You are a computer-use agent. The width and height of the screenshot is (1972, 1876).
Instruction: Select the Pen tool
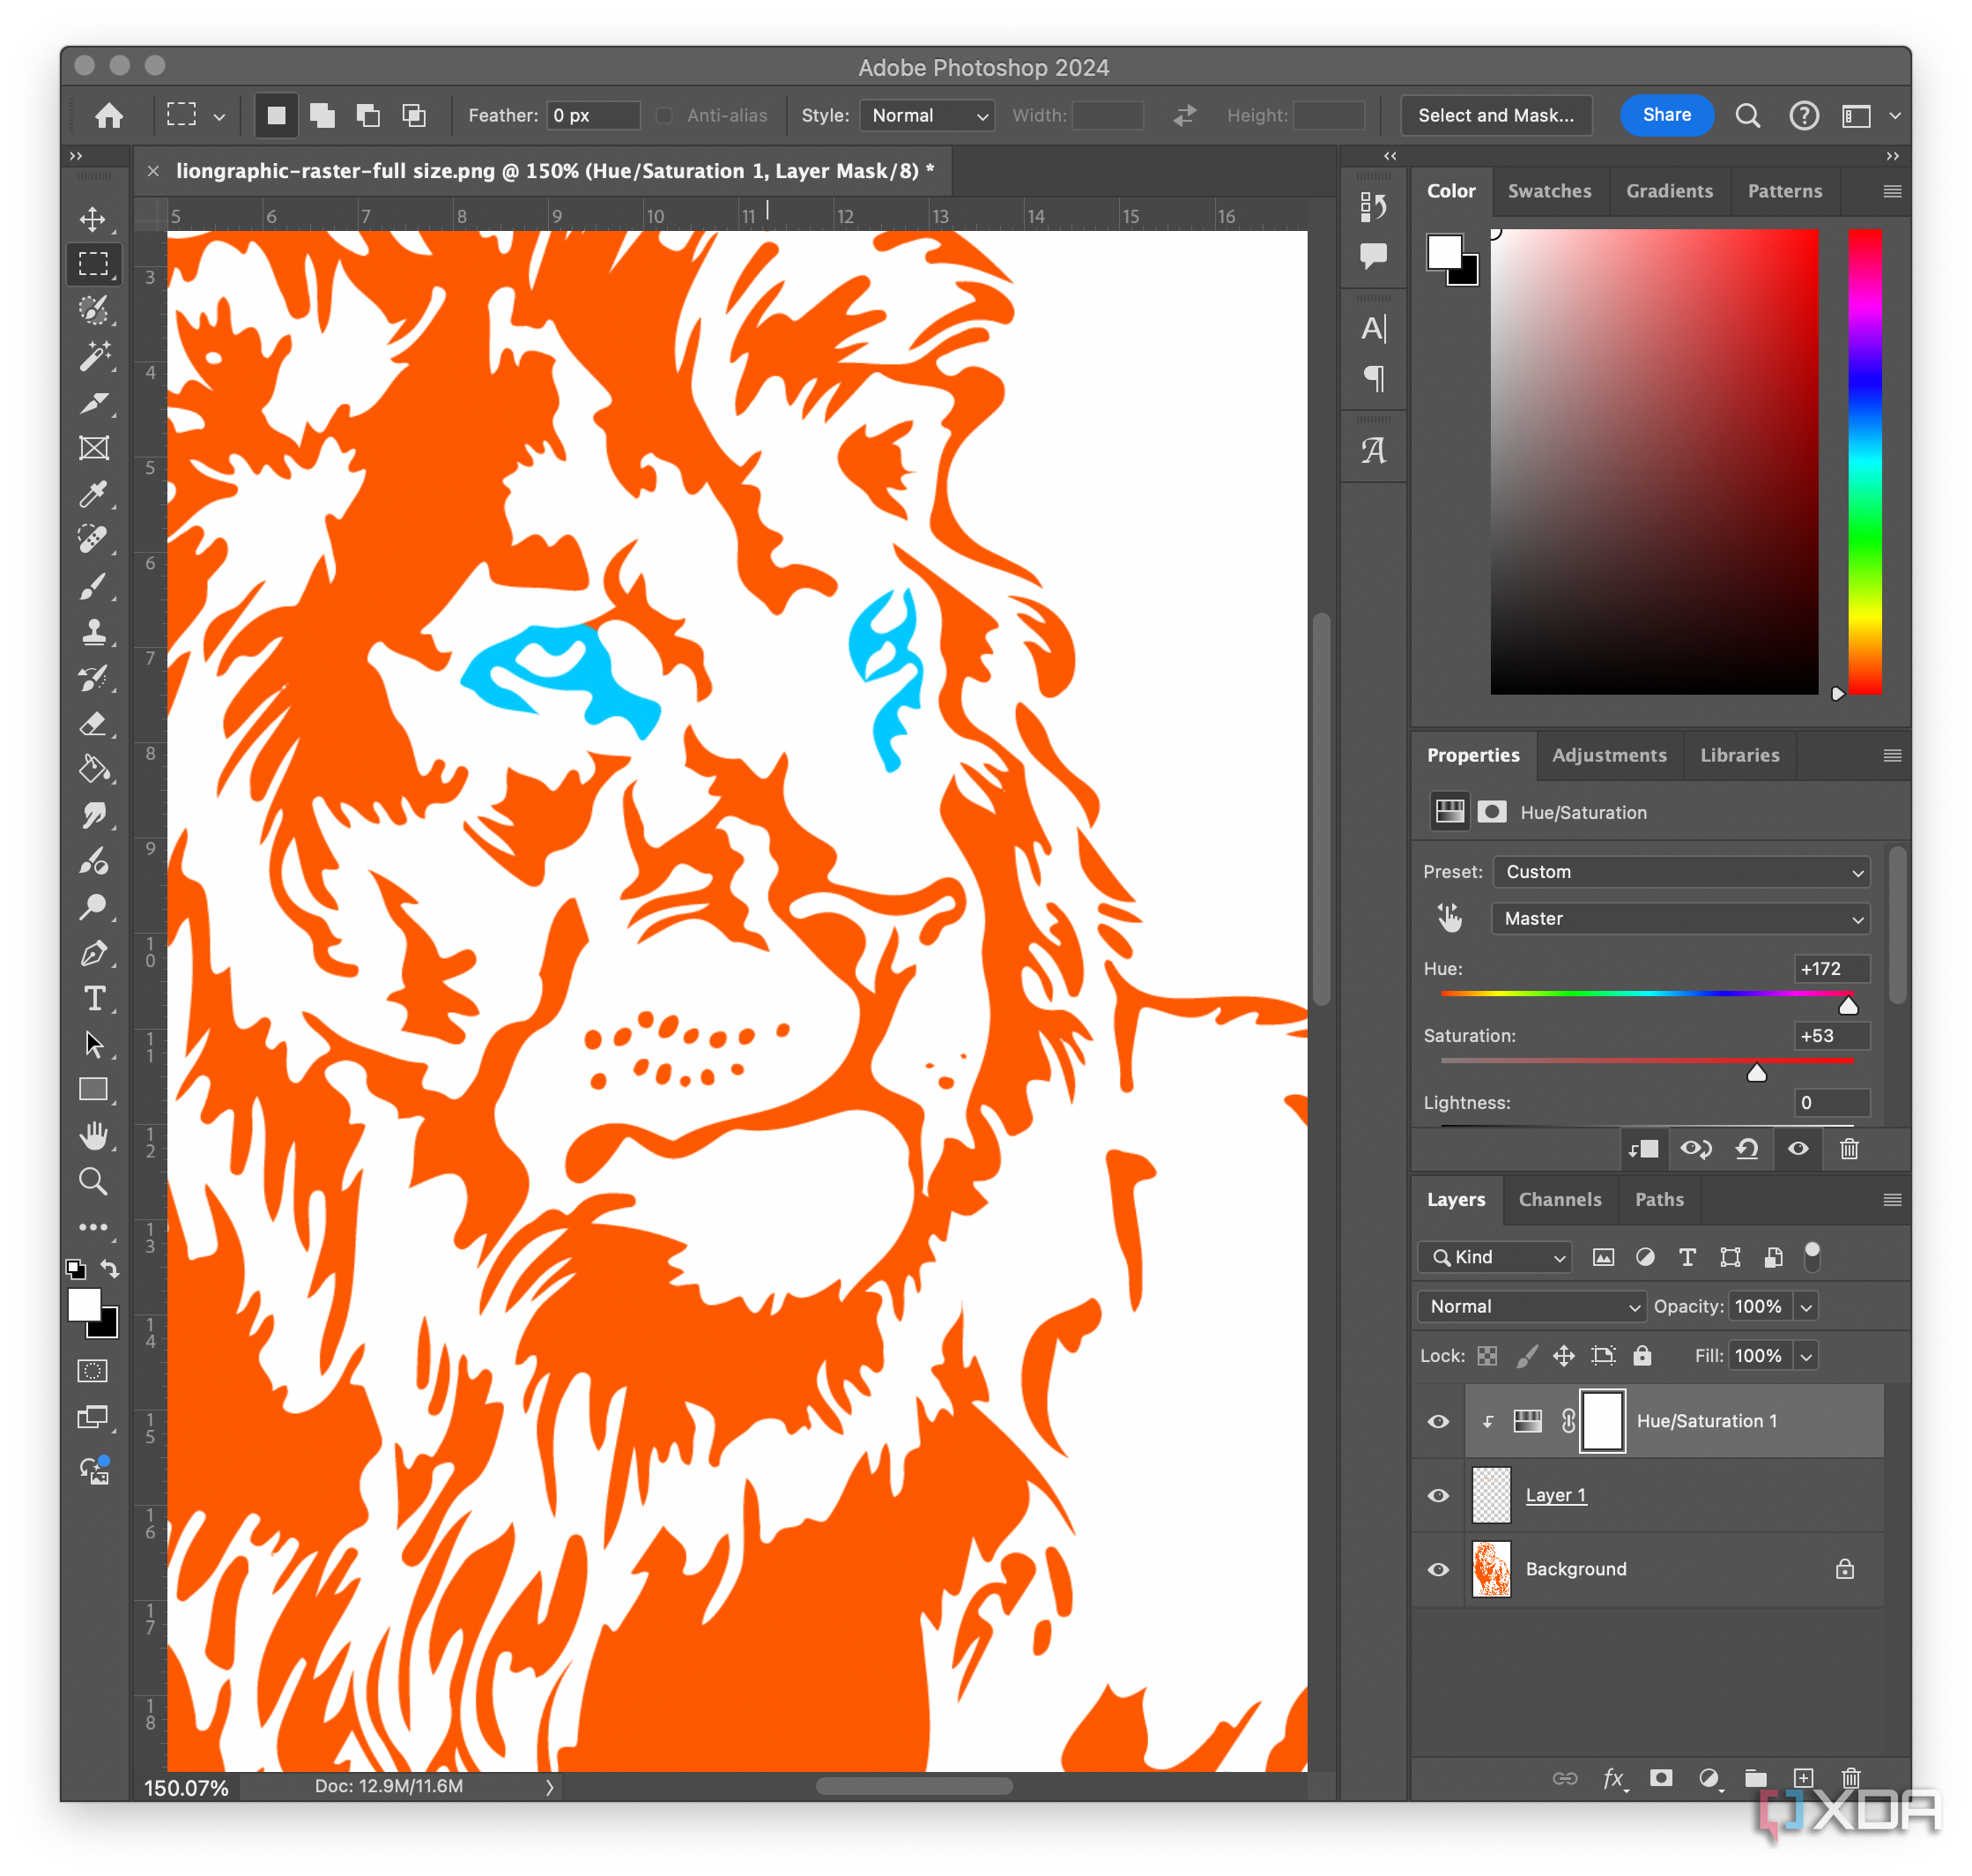click(94, 953)
